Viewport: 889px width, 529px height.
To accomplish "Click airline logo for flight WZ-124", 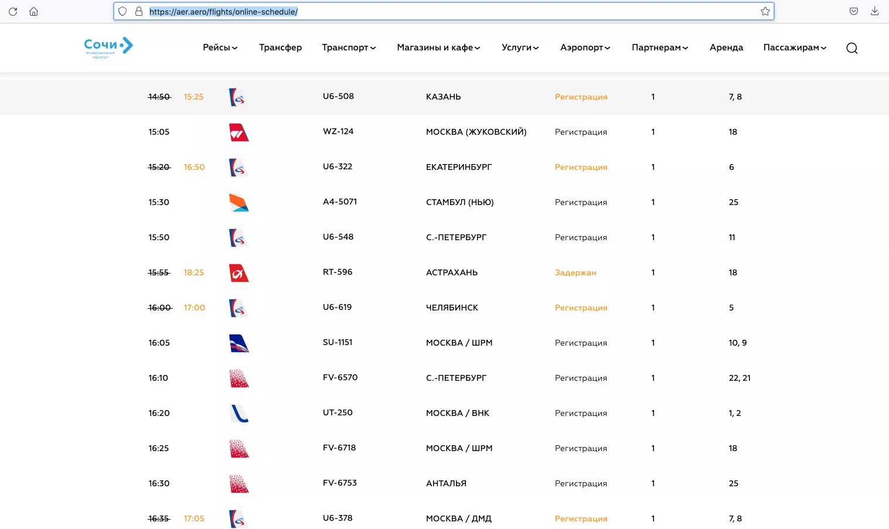I will pyautogui.click(x=239, y=132).
